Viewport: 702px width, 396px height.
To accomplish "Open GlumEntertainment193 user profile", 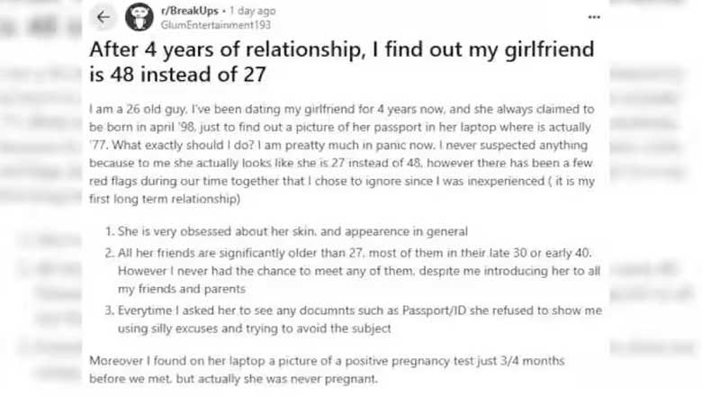I will (x=216, y=25).
